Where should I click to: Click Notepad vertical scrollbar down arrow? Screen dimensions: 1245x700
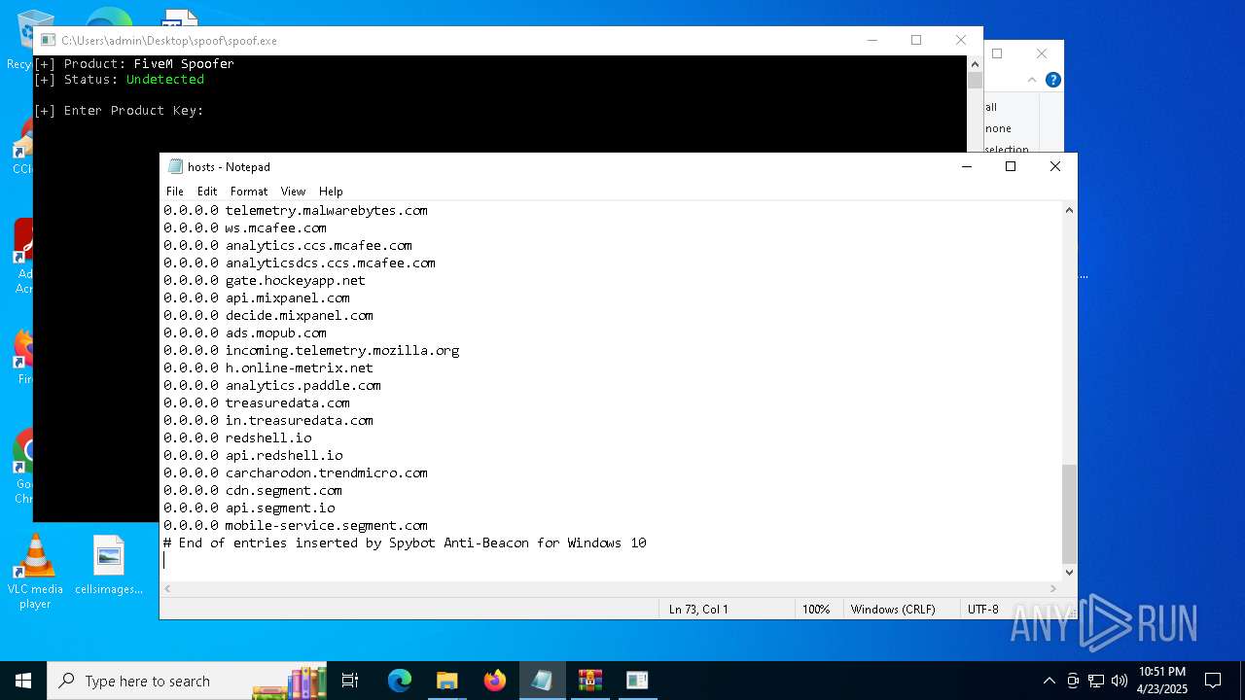coord(1069,573)
